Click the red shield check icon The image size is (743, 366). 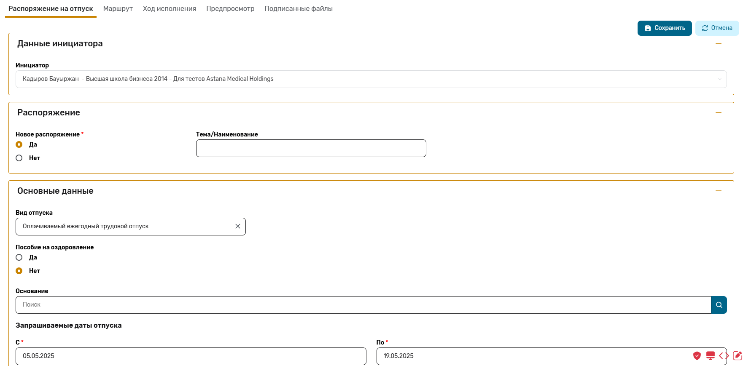coord(697,356)
